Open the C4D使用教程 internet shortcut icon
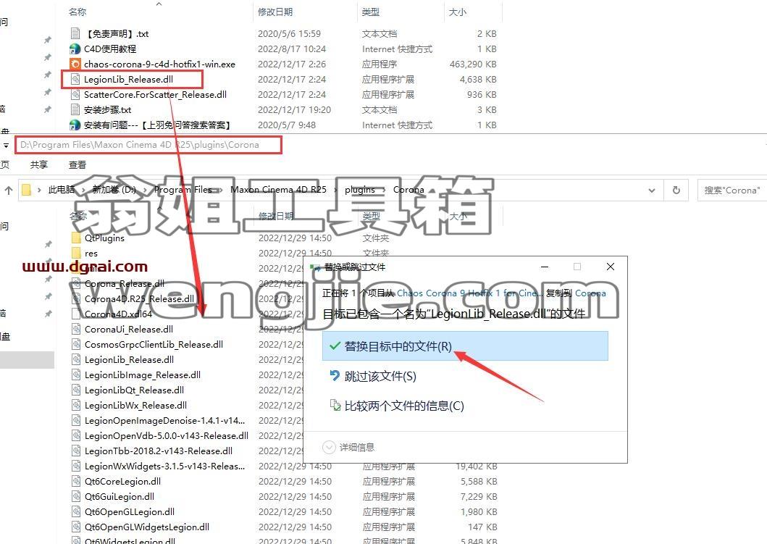 point(75,49)
